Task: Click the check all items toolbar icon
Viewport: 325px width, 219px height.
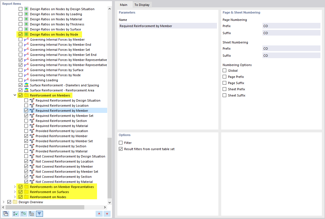Action: click(15, 214)
